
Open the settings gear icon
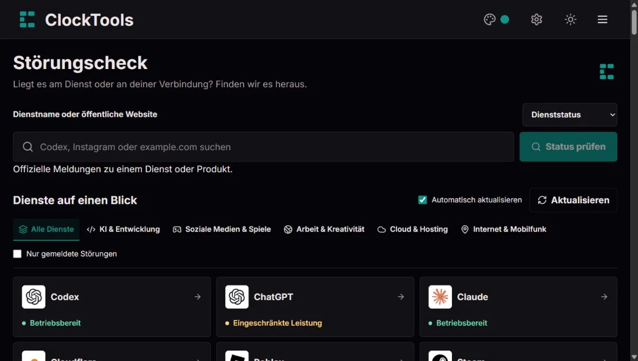536,20
